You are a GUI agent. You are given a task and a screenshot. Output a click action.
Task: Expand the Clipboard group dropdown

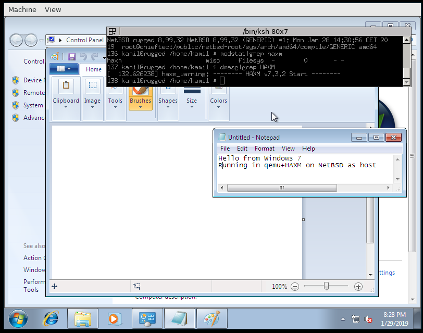coord(66,107)
